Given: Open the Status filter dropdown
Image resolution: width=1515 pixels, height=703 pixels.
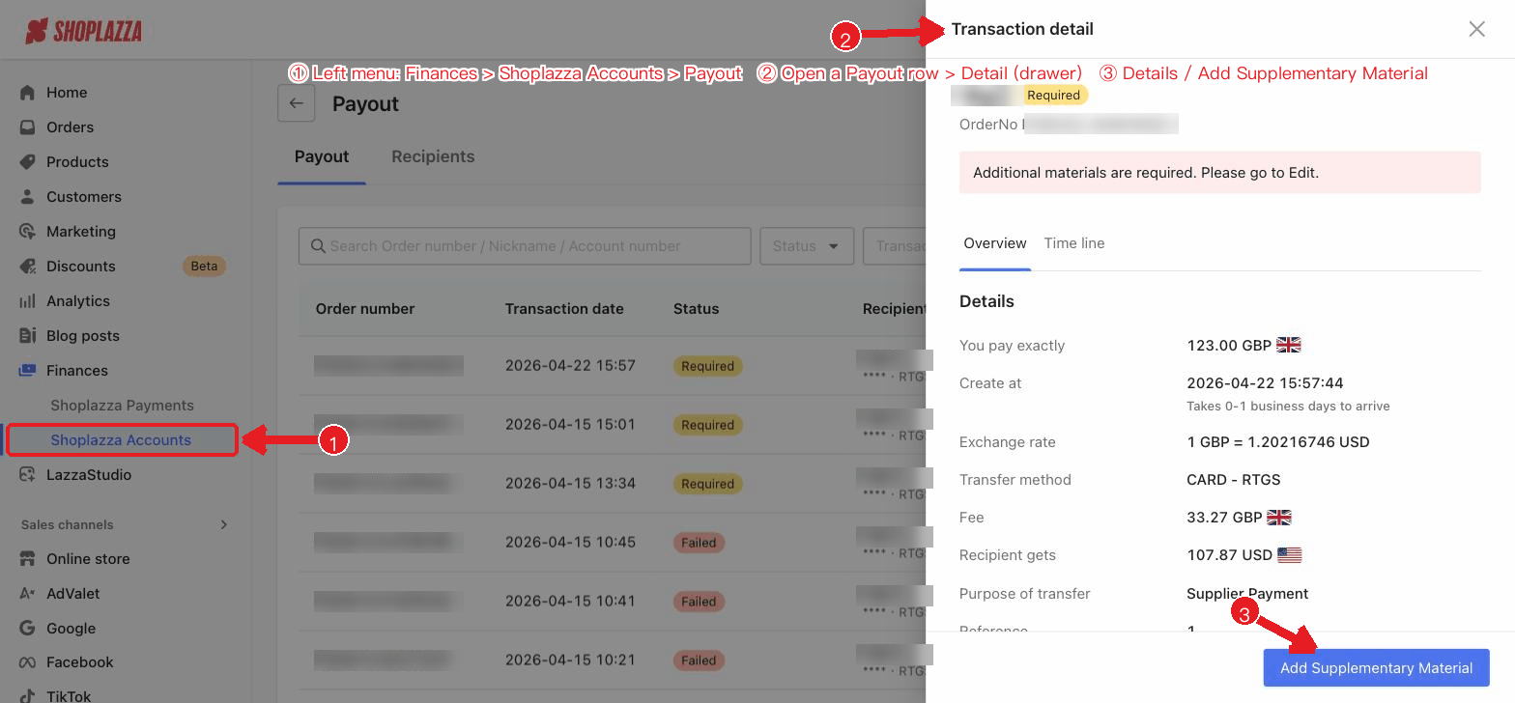Looking at the screenshot, I should [x=807, y=246].
